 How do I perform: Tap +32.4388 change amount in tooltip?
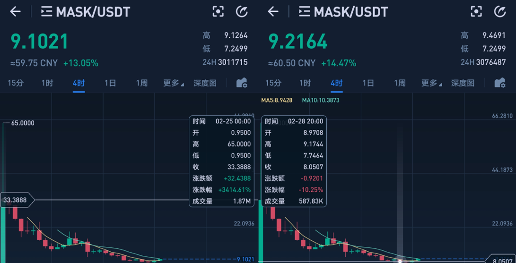[x=237, y=178]
